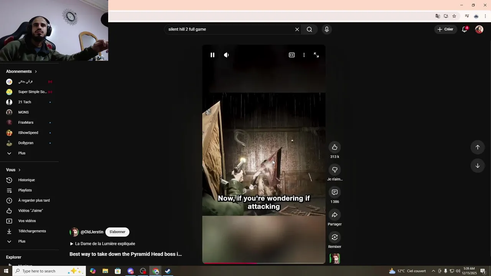
Task: Open Historique in the sidebar
Action: point(29,180)
